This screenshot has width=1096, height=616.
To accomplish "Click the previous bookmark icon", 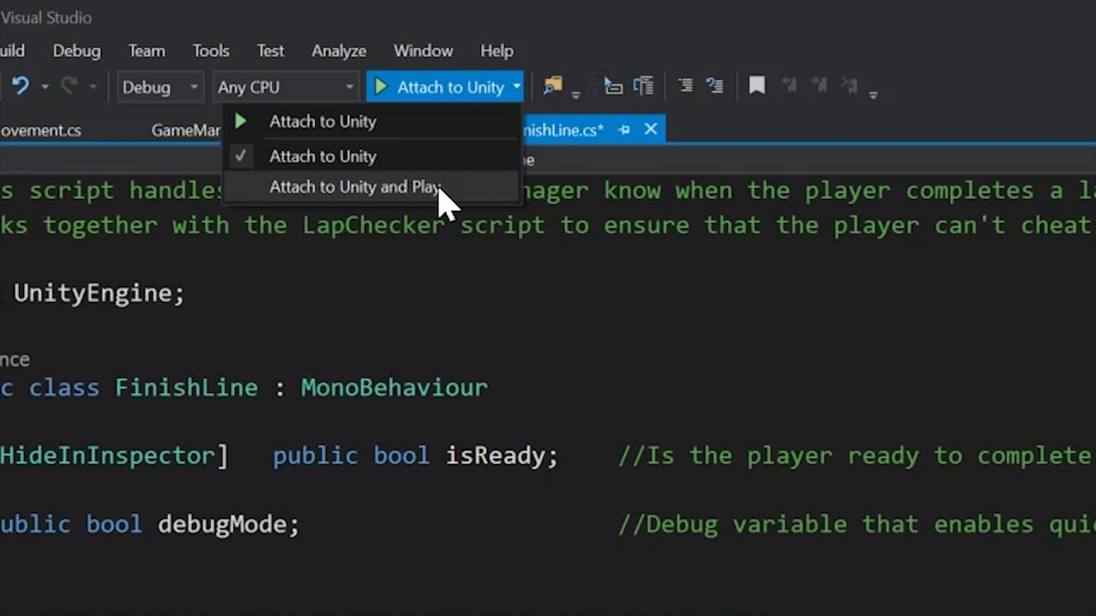I will tap(789, 86).
